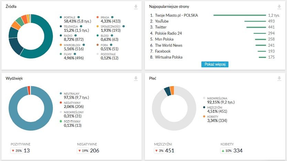Download the Płeć gender chart
The image size is (287, 161).
(x=279, y=79)
